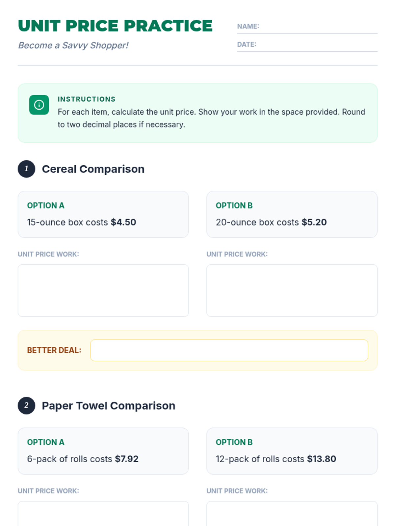Select the 20-ounce box Option B card
The image size is (395, 526).
292,214
